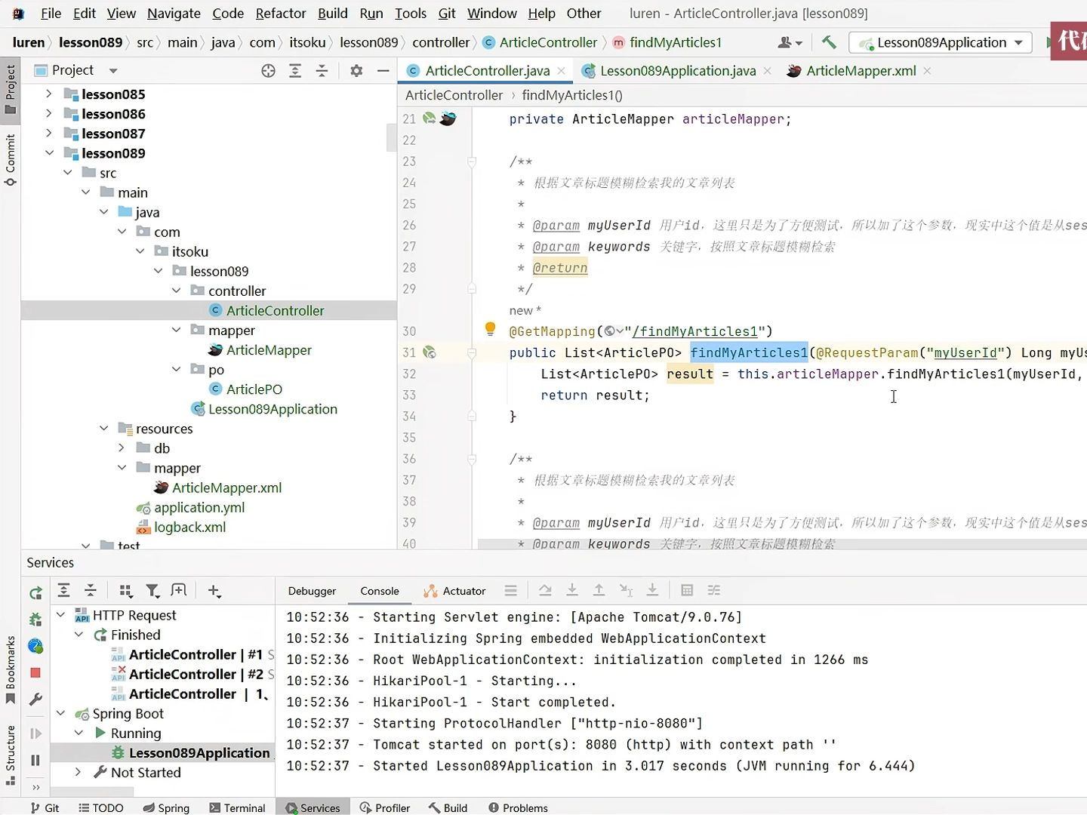Viewport: 1087px width, 815px height.
Task: Click the Select Opened File locate icon
Action: (x=268, y=70)
